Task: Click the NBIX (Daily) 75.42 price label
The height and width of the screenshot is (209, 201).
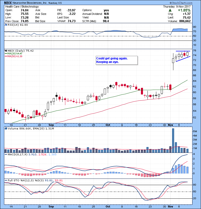Action: (x=21, y=51)
